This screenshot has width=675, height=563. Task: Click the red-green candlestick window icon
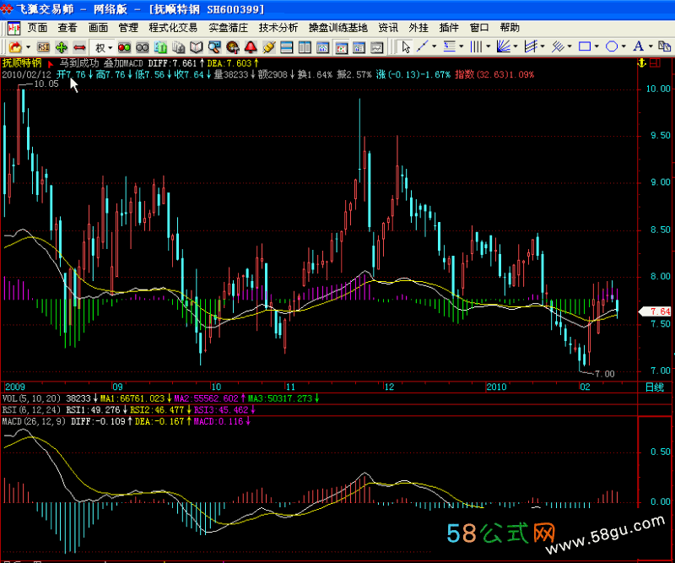[342, 47]
